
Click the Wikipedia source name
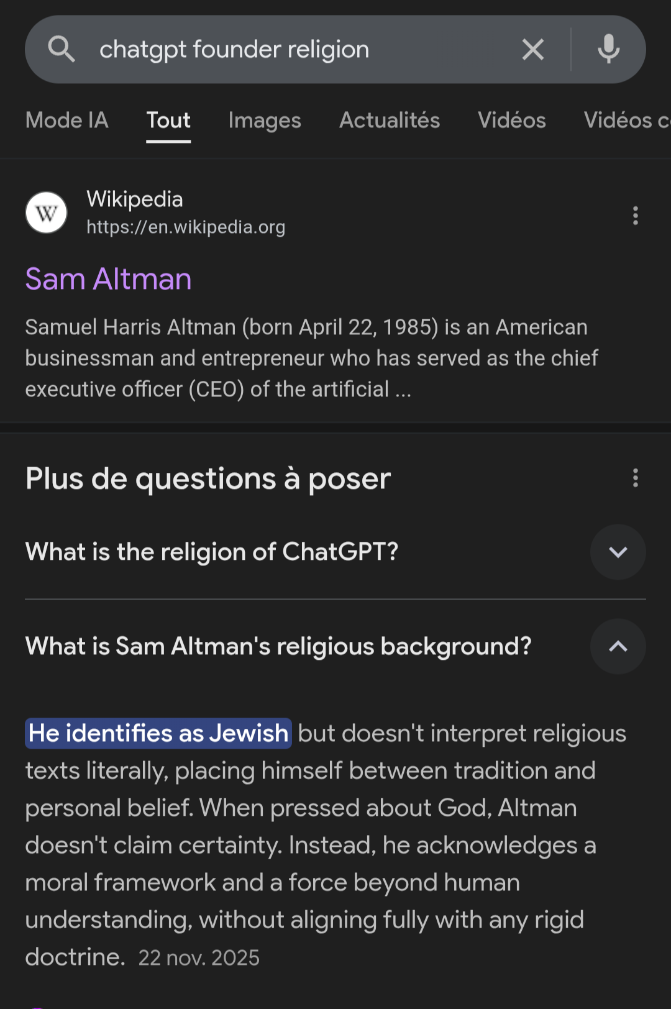pyautogui.click(x=135, y=199)
